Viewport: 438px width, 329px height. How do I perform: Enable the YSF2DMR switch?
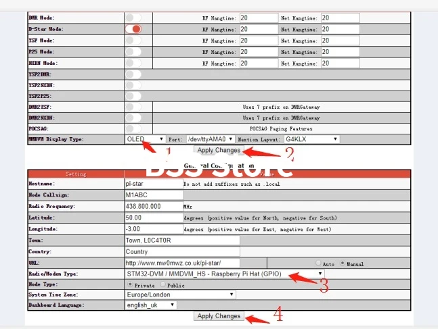[133, 74]
